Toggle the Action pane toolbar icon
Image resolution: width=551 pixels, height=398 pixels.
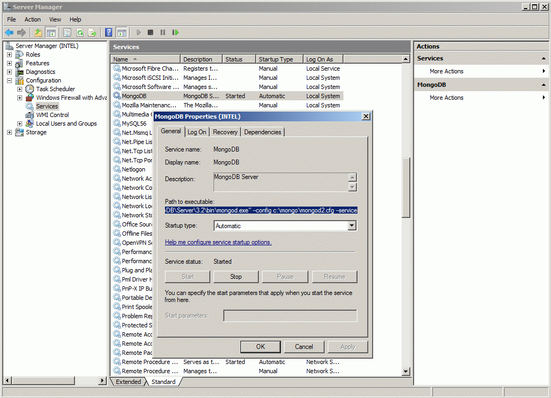tap(122, 33)
